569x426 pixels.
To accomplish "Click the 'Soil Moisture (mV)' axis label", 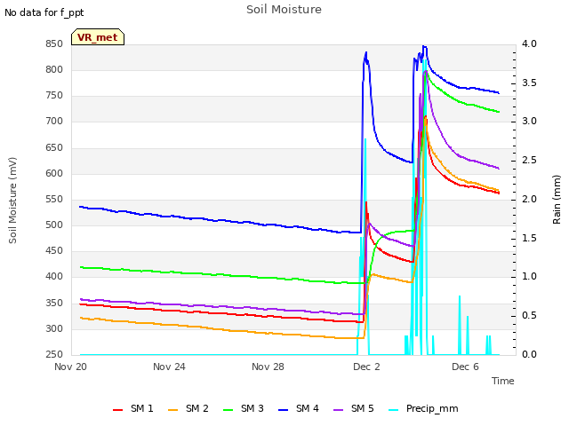I will 12,201.
